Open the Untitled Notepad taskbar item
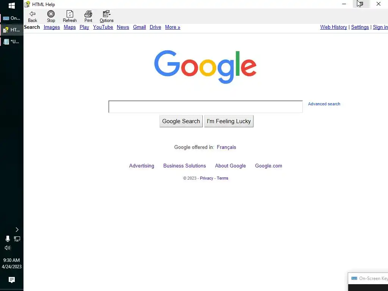This screenshot has height=291, width=388. [12, 42]
